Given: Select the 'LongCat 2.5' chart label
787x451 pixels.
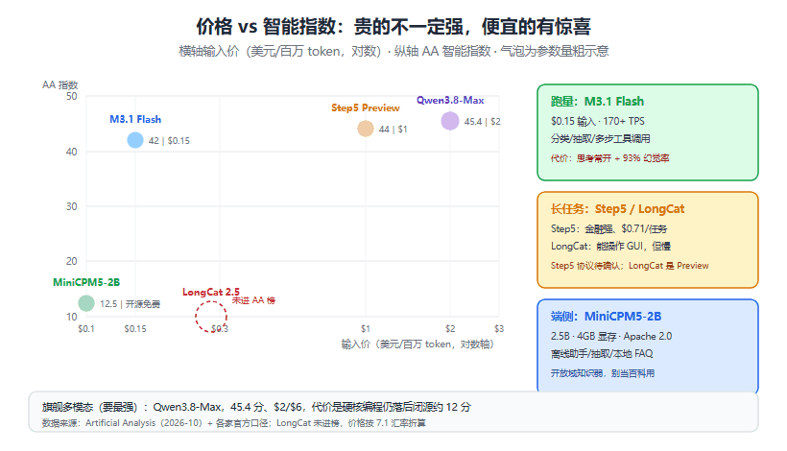Looking at the screenshot, I should [x=211, y=292].
